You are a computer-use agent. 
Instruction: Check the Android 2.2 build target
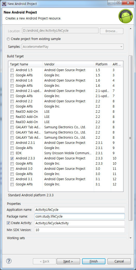click(12, 101)
